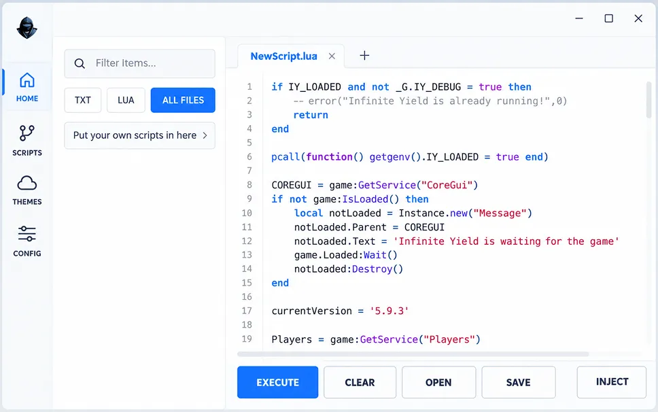Viewport: 658px width, 412px height.
Task: Maximize the executor window
Action: 608,18
